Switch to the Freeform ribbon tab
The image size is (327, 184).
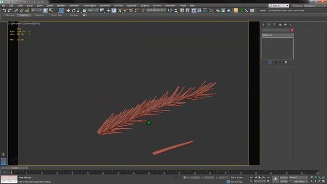24,15
